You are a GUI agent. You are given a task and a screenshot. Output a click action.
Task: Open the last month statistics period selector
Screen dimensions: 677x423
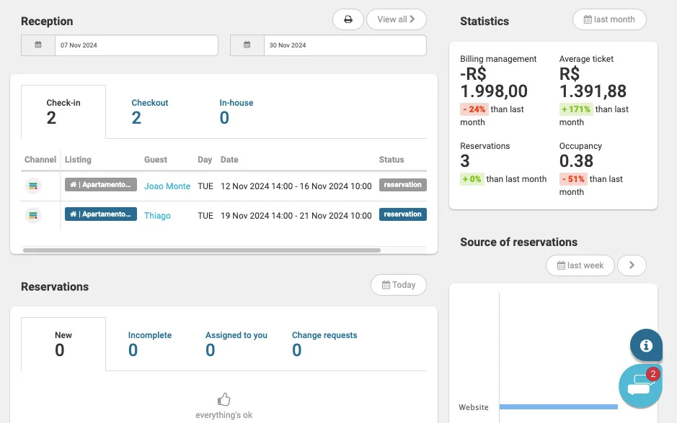tap(609, 19)
